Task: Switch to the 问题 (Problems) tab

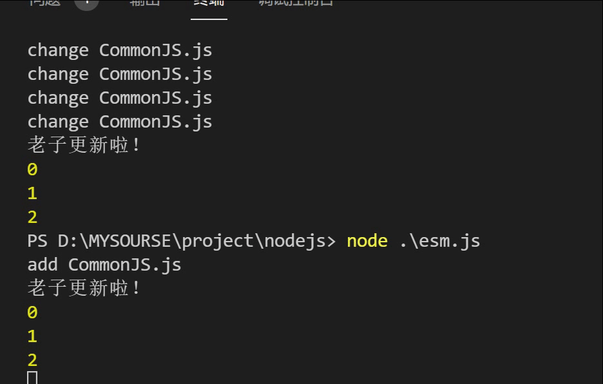Action: pos(44,2)
